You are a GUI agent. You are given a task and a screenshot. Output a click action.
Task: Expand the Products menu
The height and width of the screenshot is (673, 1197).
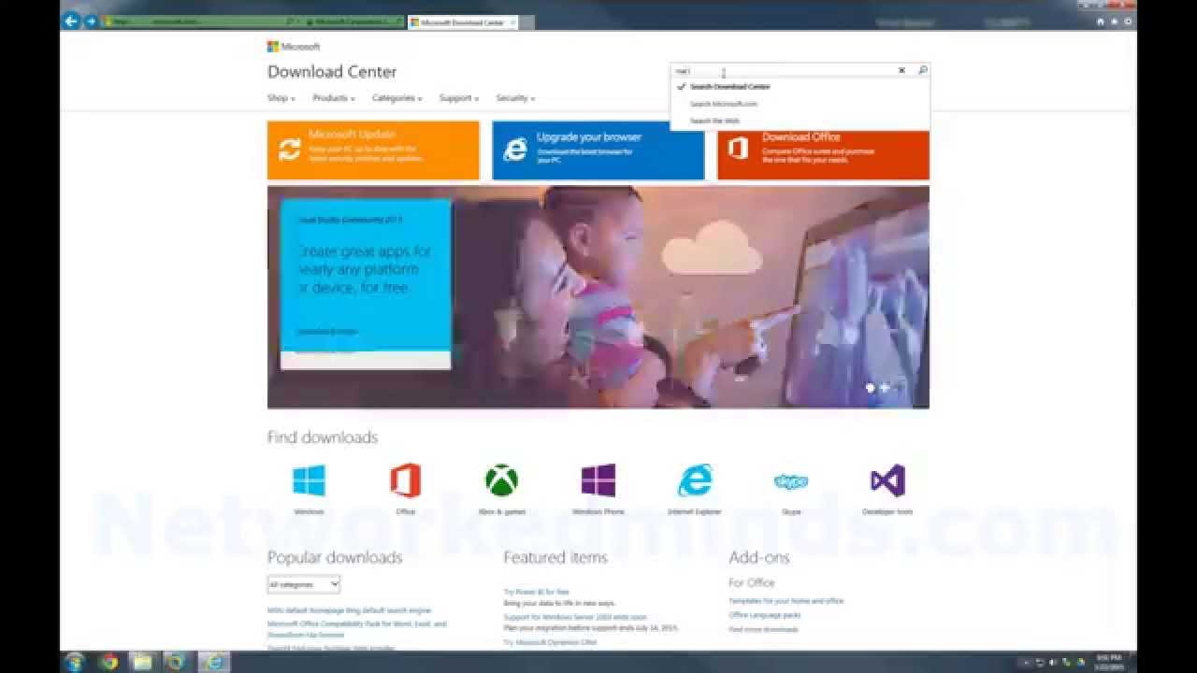pyautogui.click(x=334, y=98)
